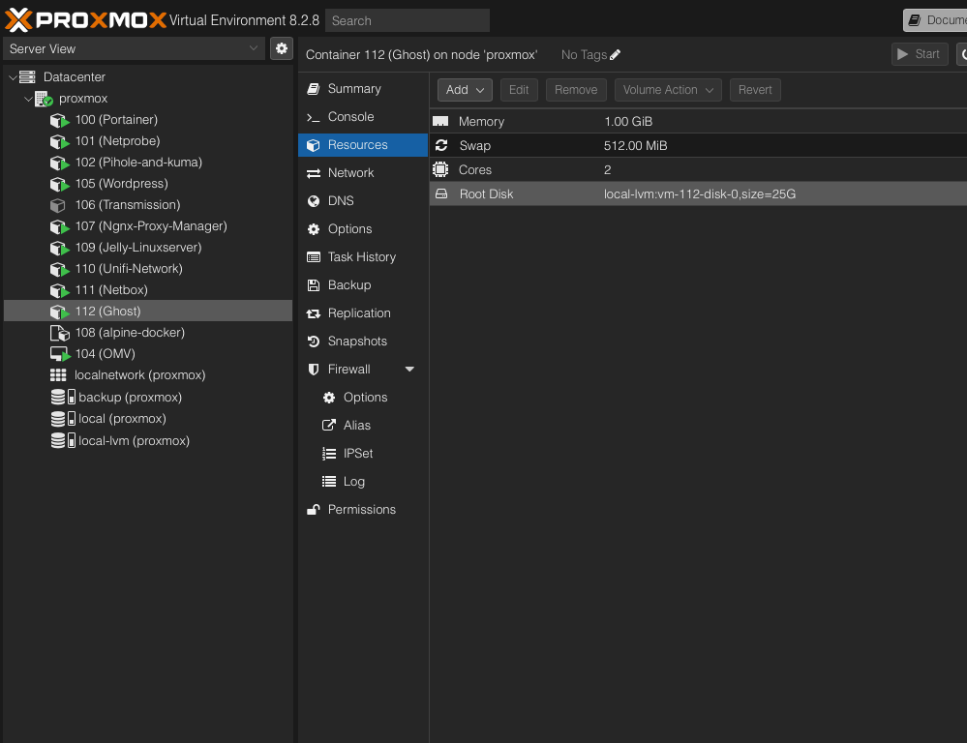Click the container icon for 100 (Portainer)
Screen dimensions: 967x743
(59, 120)
